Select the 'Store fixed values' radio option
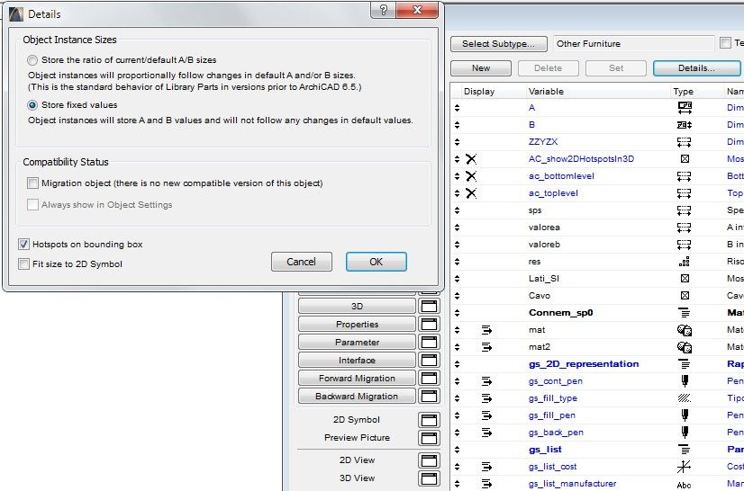This screenshot has height=491, width=744. (x=32, y=104)
